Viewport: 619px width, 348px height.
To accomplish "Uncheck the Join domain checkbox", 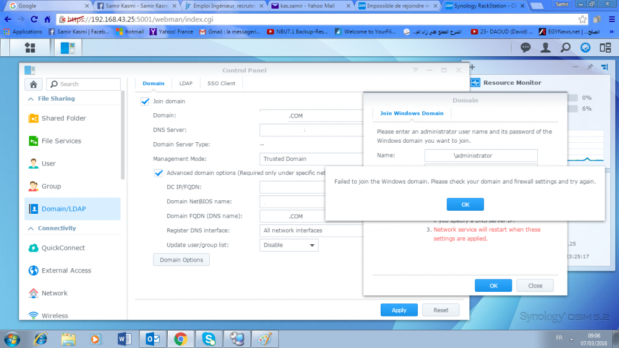I will pyautogui.click(x=145, y=101).
